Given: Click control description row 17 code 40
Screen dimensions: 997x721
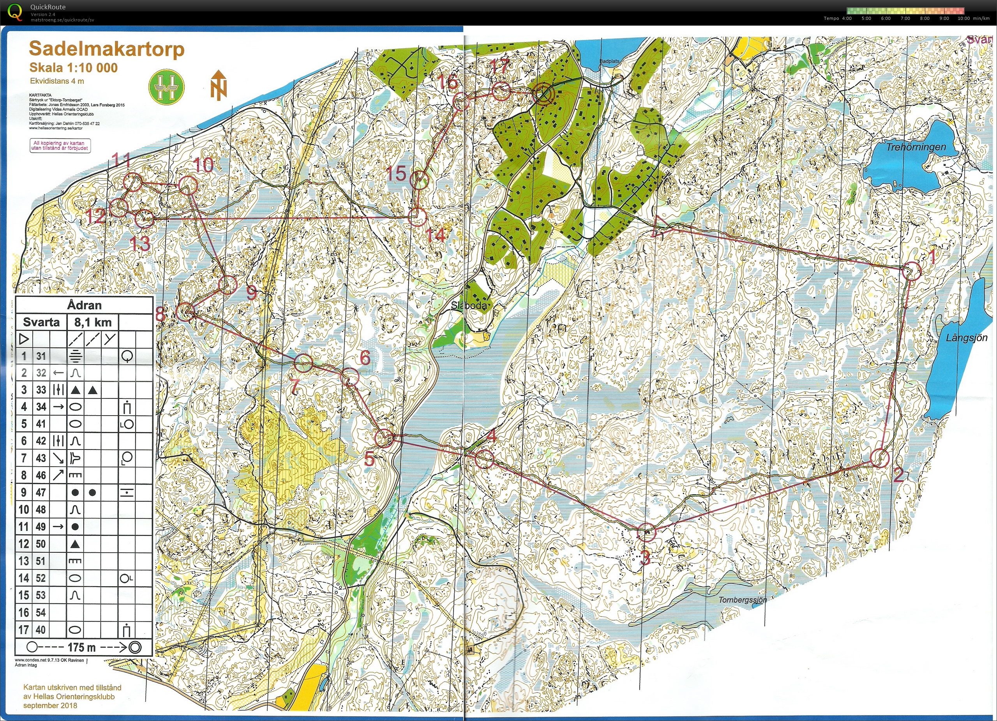Looking at the screenshot, I should pyautogui.click(x=41, y=629).
